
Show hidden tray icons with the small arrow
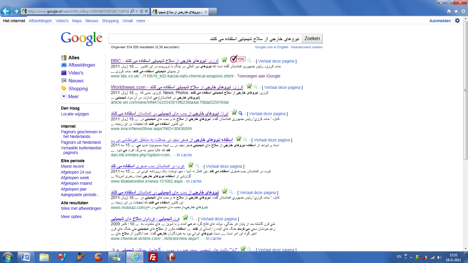coord(411,257)
